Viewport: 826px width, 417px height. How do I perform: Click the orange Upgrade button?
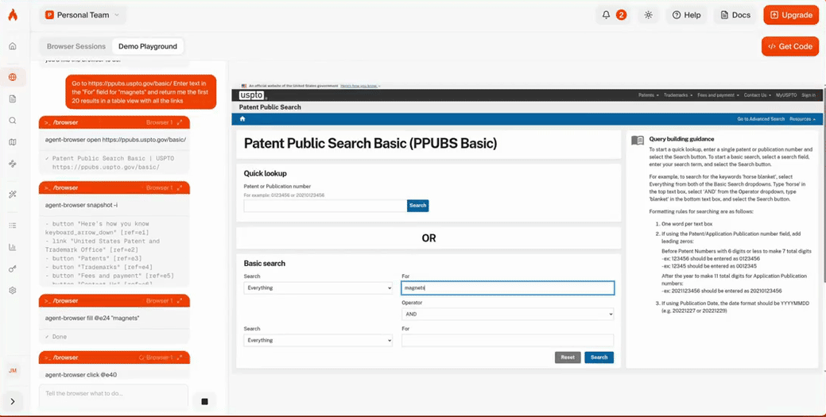click(790, 14)
